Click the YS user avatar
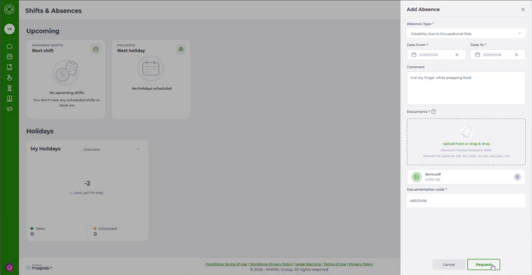Viewport: 532px width, 275px height. point(9,29)
